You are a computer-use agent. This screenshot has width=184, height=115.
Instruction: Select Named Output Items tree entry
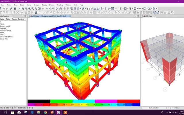click(6, 37)
